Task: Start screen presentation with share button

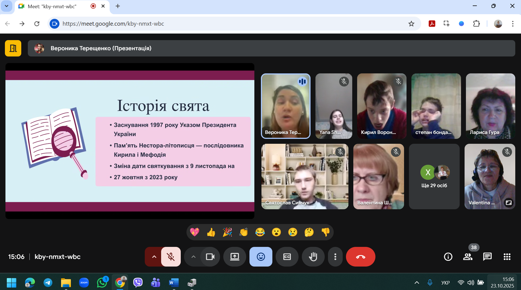Action: click(234, 257)
